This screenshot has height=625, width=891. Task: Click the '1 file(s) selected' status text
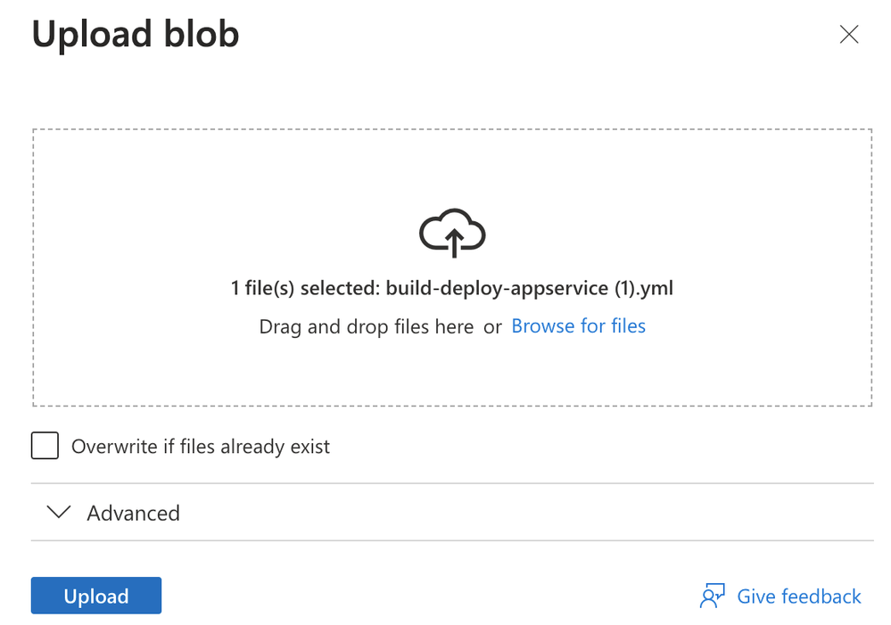(x=305, y=288)
